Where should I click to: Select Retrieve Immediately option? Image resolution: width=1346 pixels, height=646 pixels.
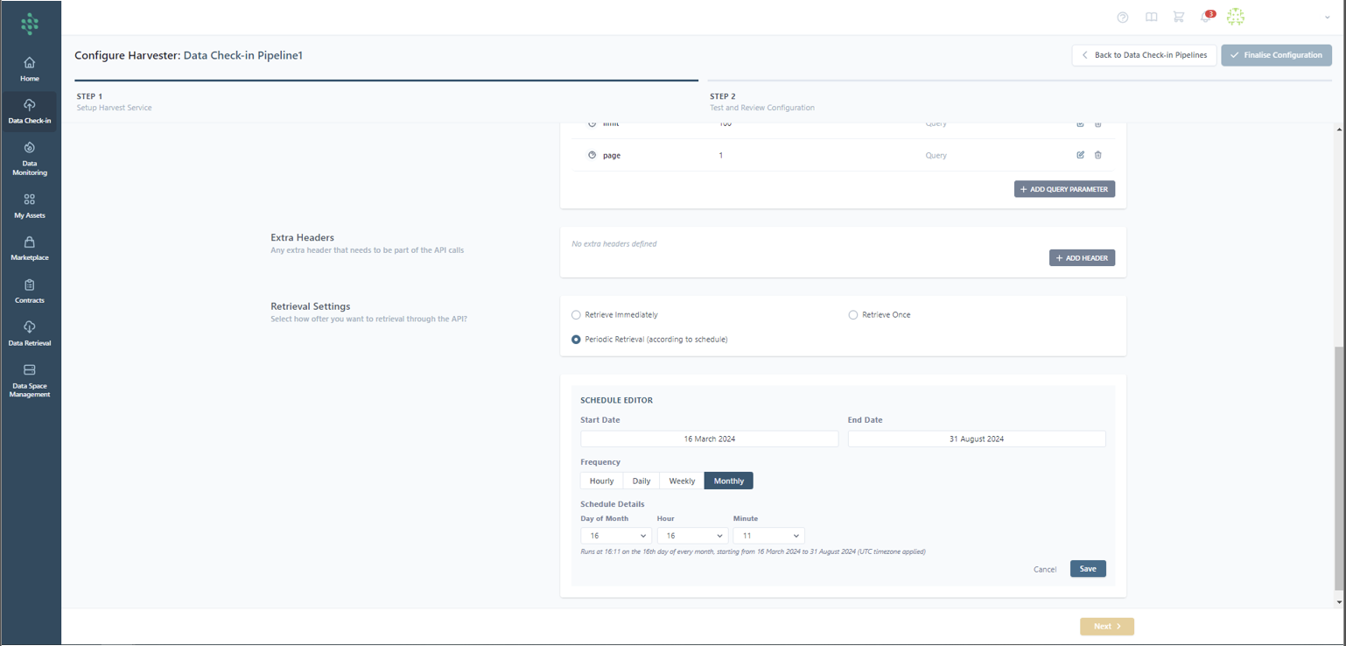click(576, 315)
